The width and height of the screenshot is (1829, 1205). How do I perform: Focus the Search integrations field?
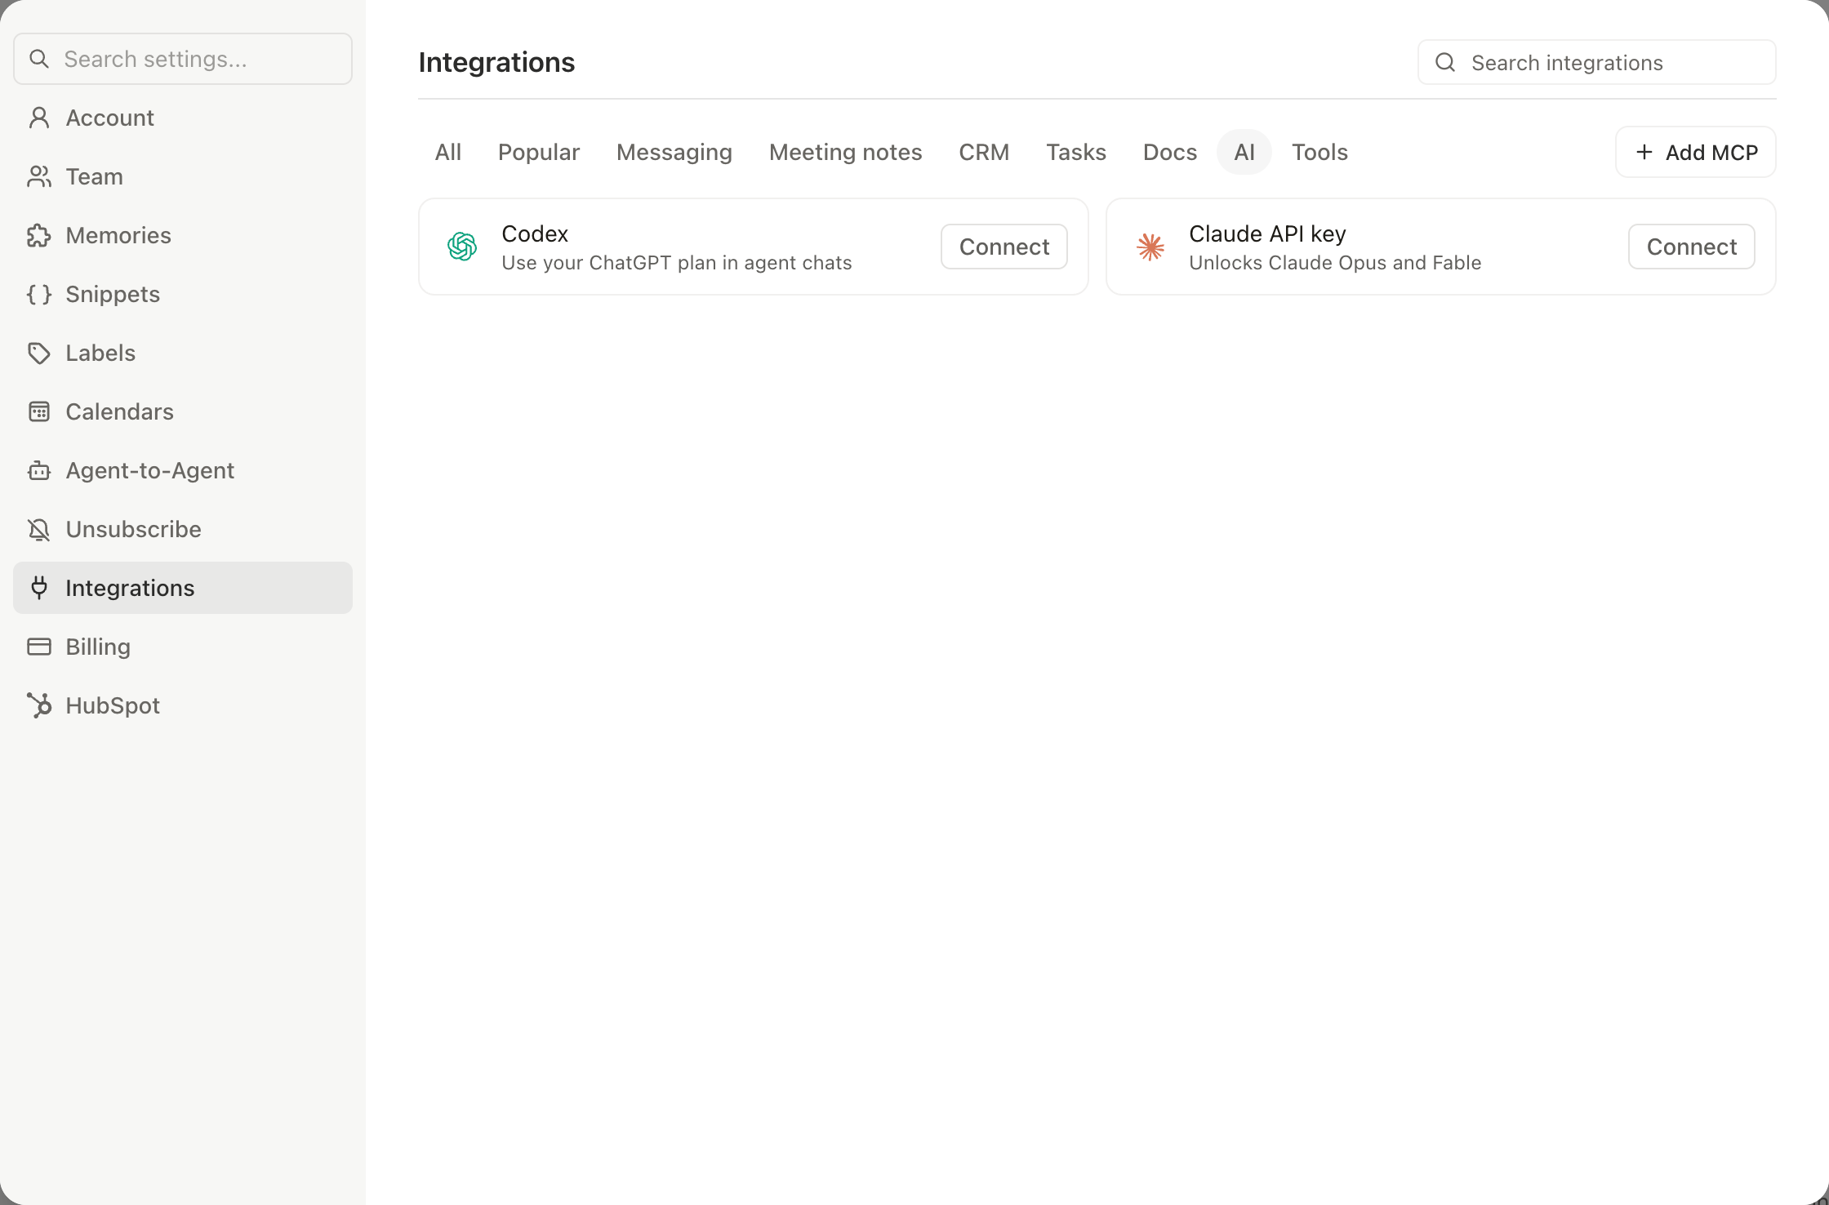1597,62
